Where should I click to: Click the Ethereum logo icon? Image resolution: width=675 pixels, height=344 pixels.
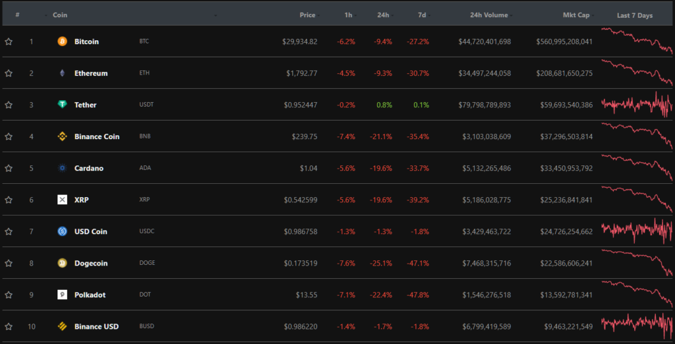coord(63,73)
